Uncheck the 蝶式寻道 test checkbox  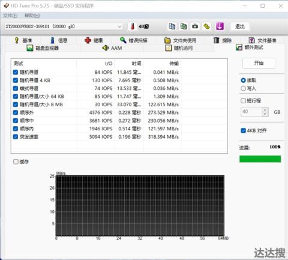(x=16, y=88)
